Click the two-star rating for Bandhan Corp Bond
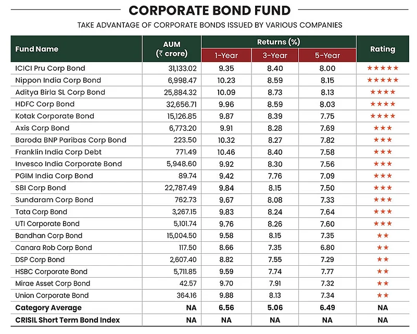 [x=383, y=236]
